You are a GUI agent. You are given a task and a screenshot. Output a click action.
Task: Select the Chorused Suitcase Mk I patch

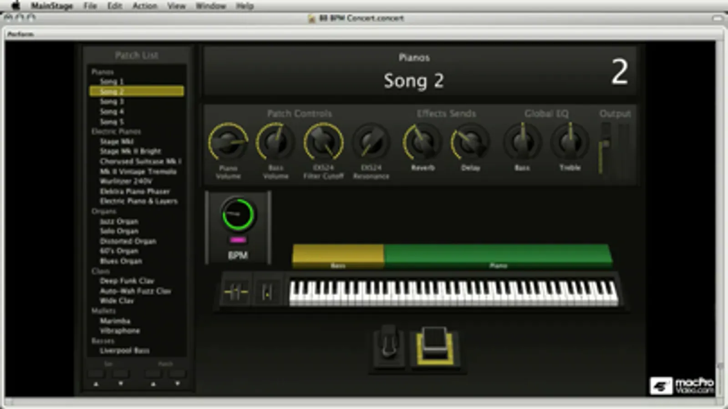point(140,161)
